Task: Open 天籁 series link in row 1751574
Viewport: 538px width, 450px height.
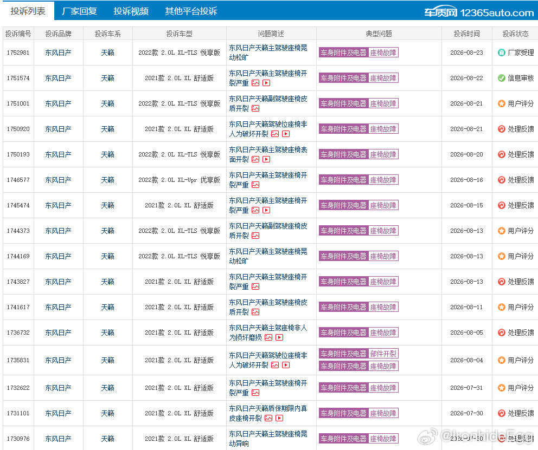Action: click(x=107, y=78)
